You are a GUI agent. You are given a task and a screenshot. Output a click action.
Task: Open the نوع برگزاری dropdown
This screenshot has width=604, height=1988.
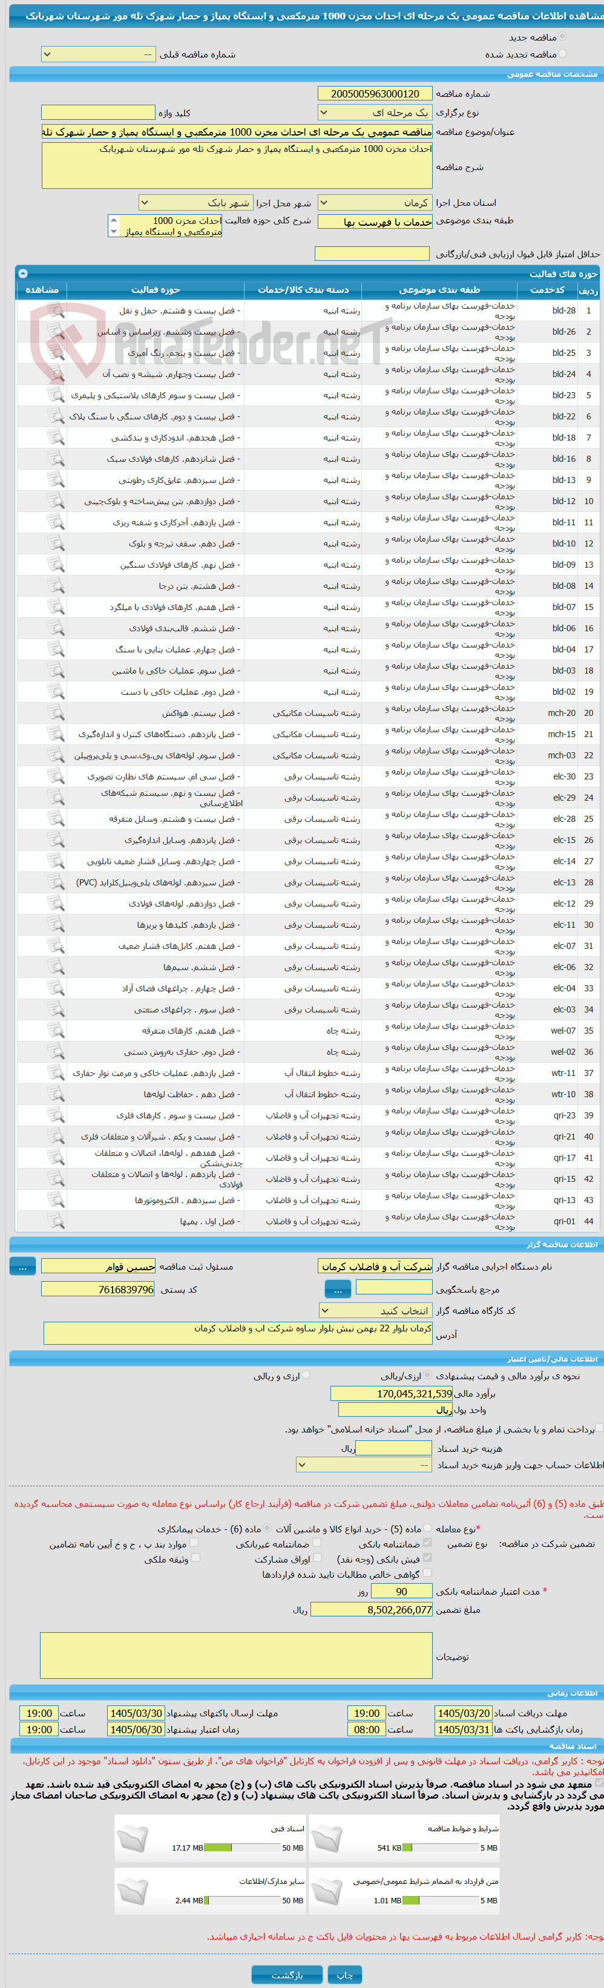coord(375,113)
